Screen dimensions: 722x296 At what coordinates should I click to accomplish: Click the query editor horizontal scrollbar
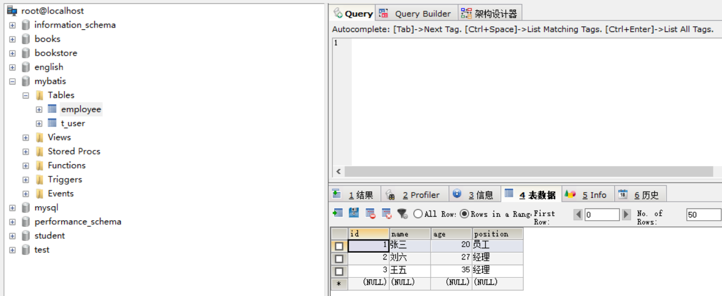pyautogui.click(x=529, y=171)
